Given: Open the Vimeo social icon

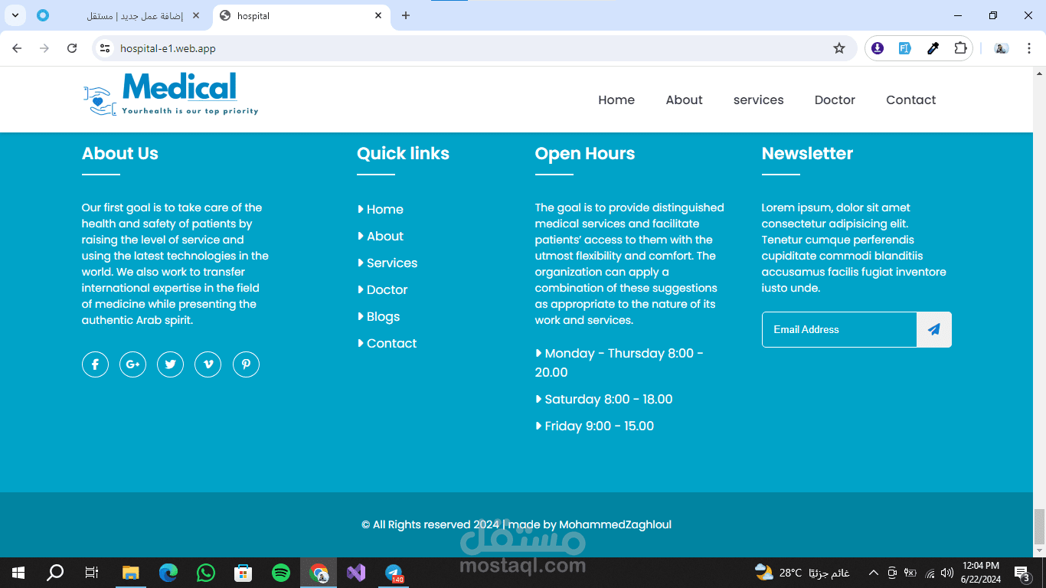Looking at the screenshot, I should click(208, 364).
